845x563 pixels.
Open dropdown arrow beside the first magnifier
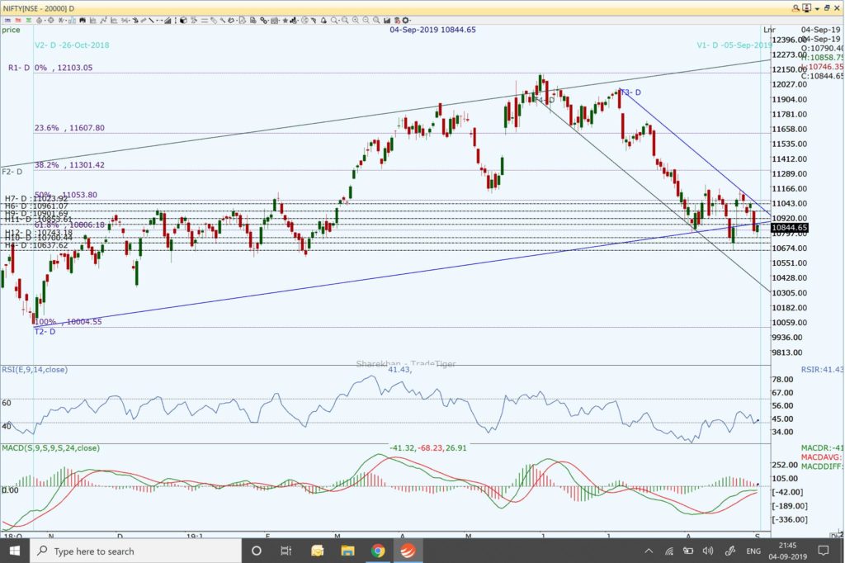pos(339,21)
